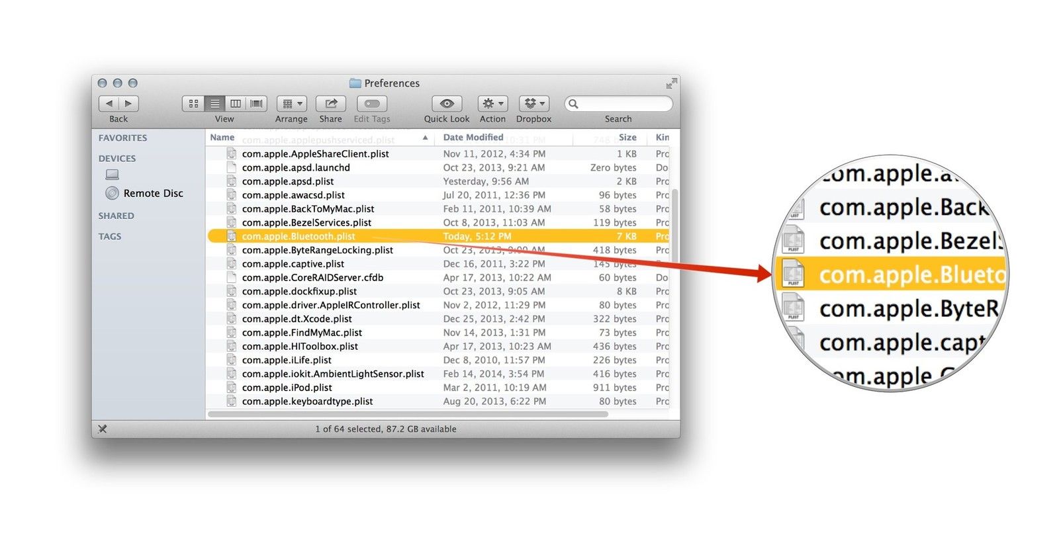Select Remote Disc in sidebar

pos(153,193)
